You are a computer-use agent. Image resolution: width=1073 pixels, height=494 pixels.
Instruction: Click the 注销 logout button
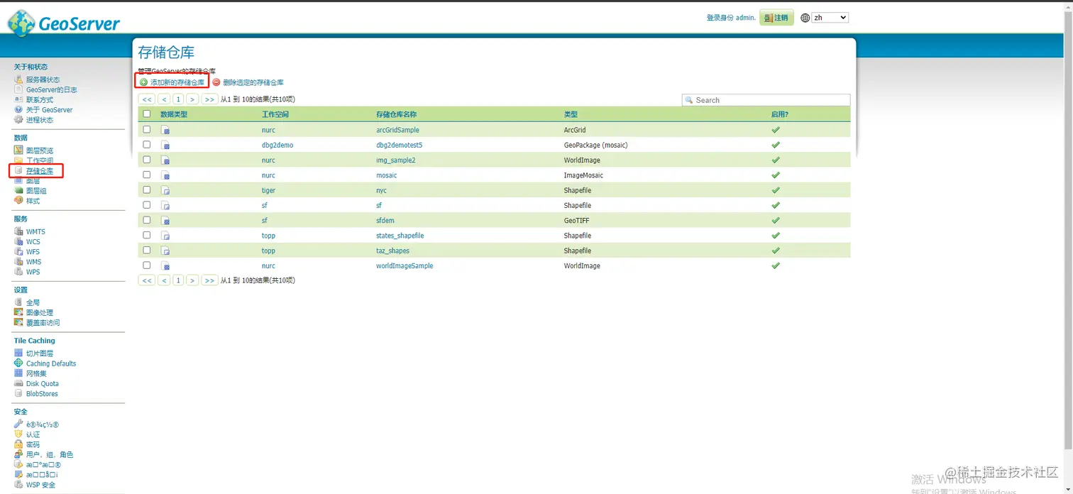(x=776, y=18)
